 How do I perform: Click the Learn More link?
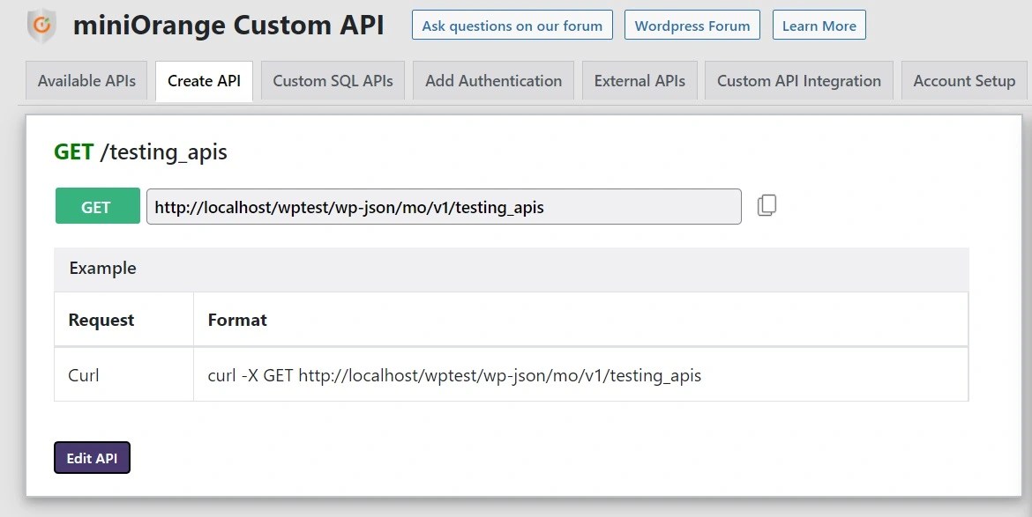[819, 25]
